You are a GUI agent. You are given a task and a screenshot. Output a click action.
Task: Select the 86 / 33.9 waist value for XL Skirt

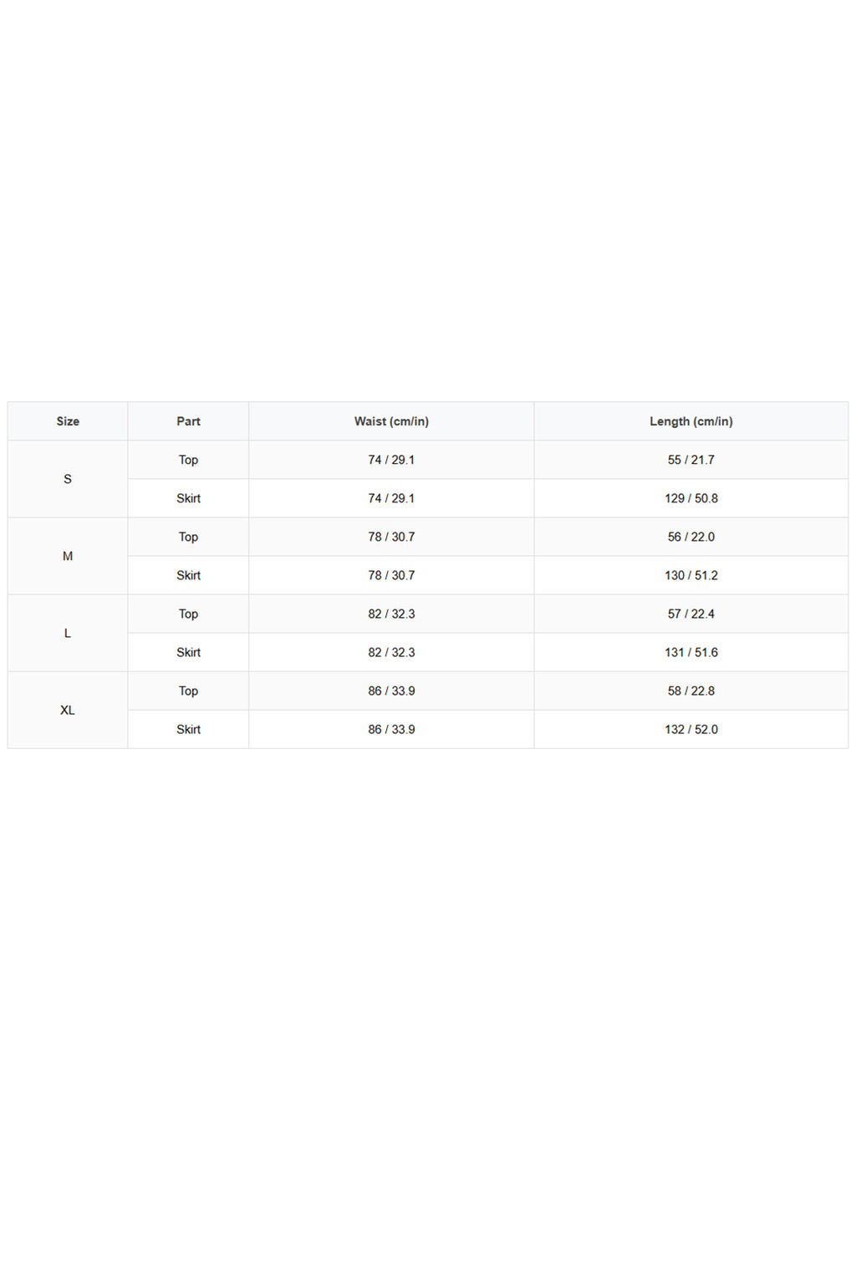391,729
